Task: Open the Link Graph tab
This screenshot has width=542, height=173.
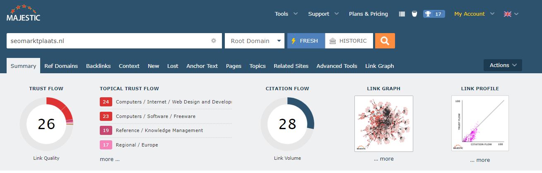Action: point(380,66)
